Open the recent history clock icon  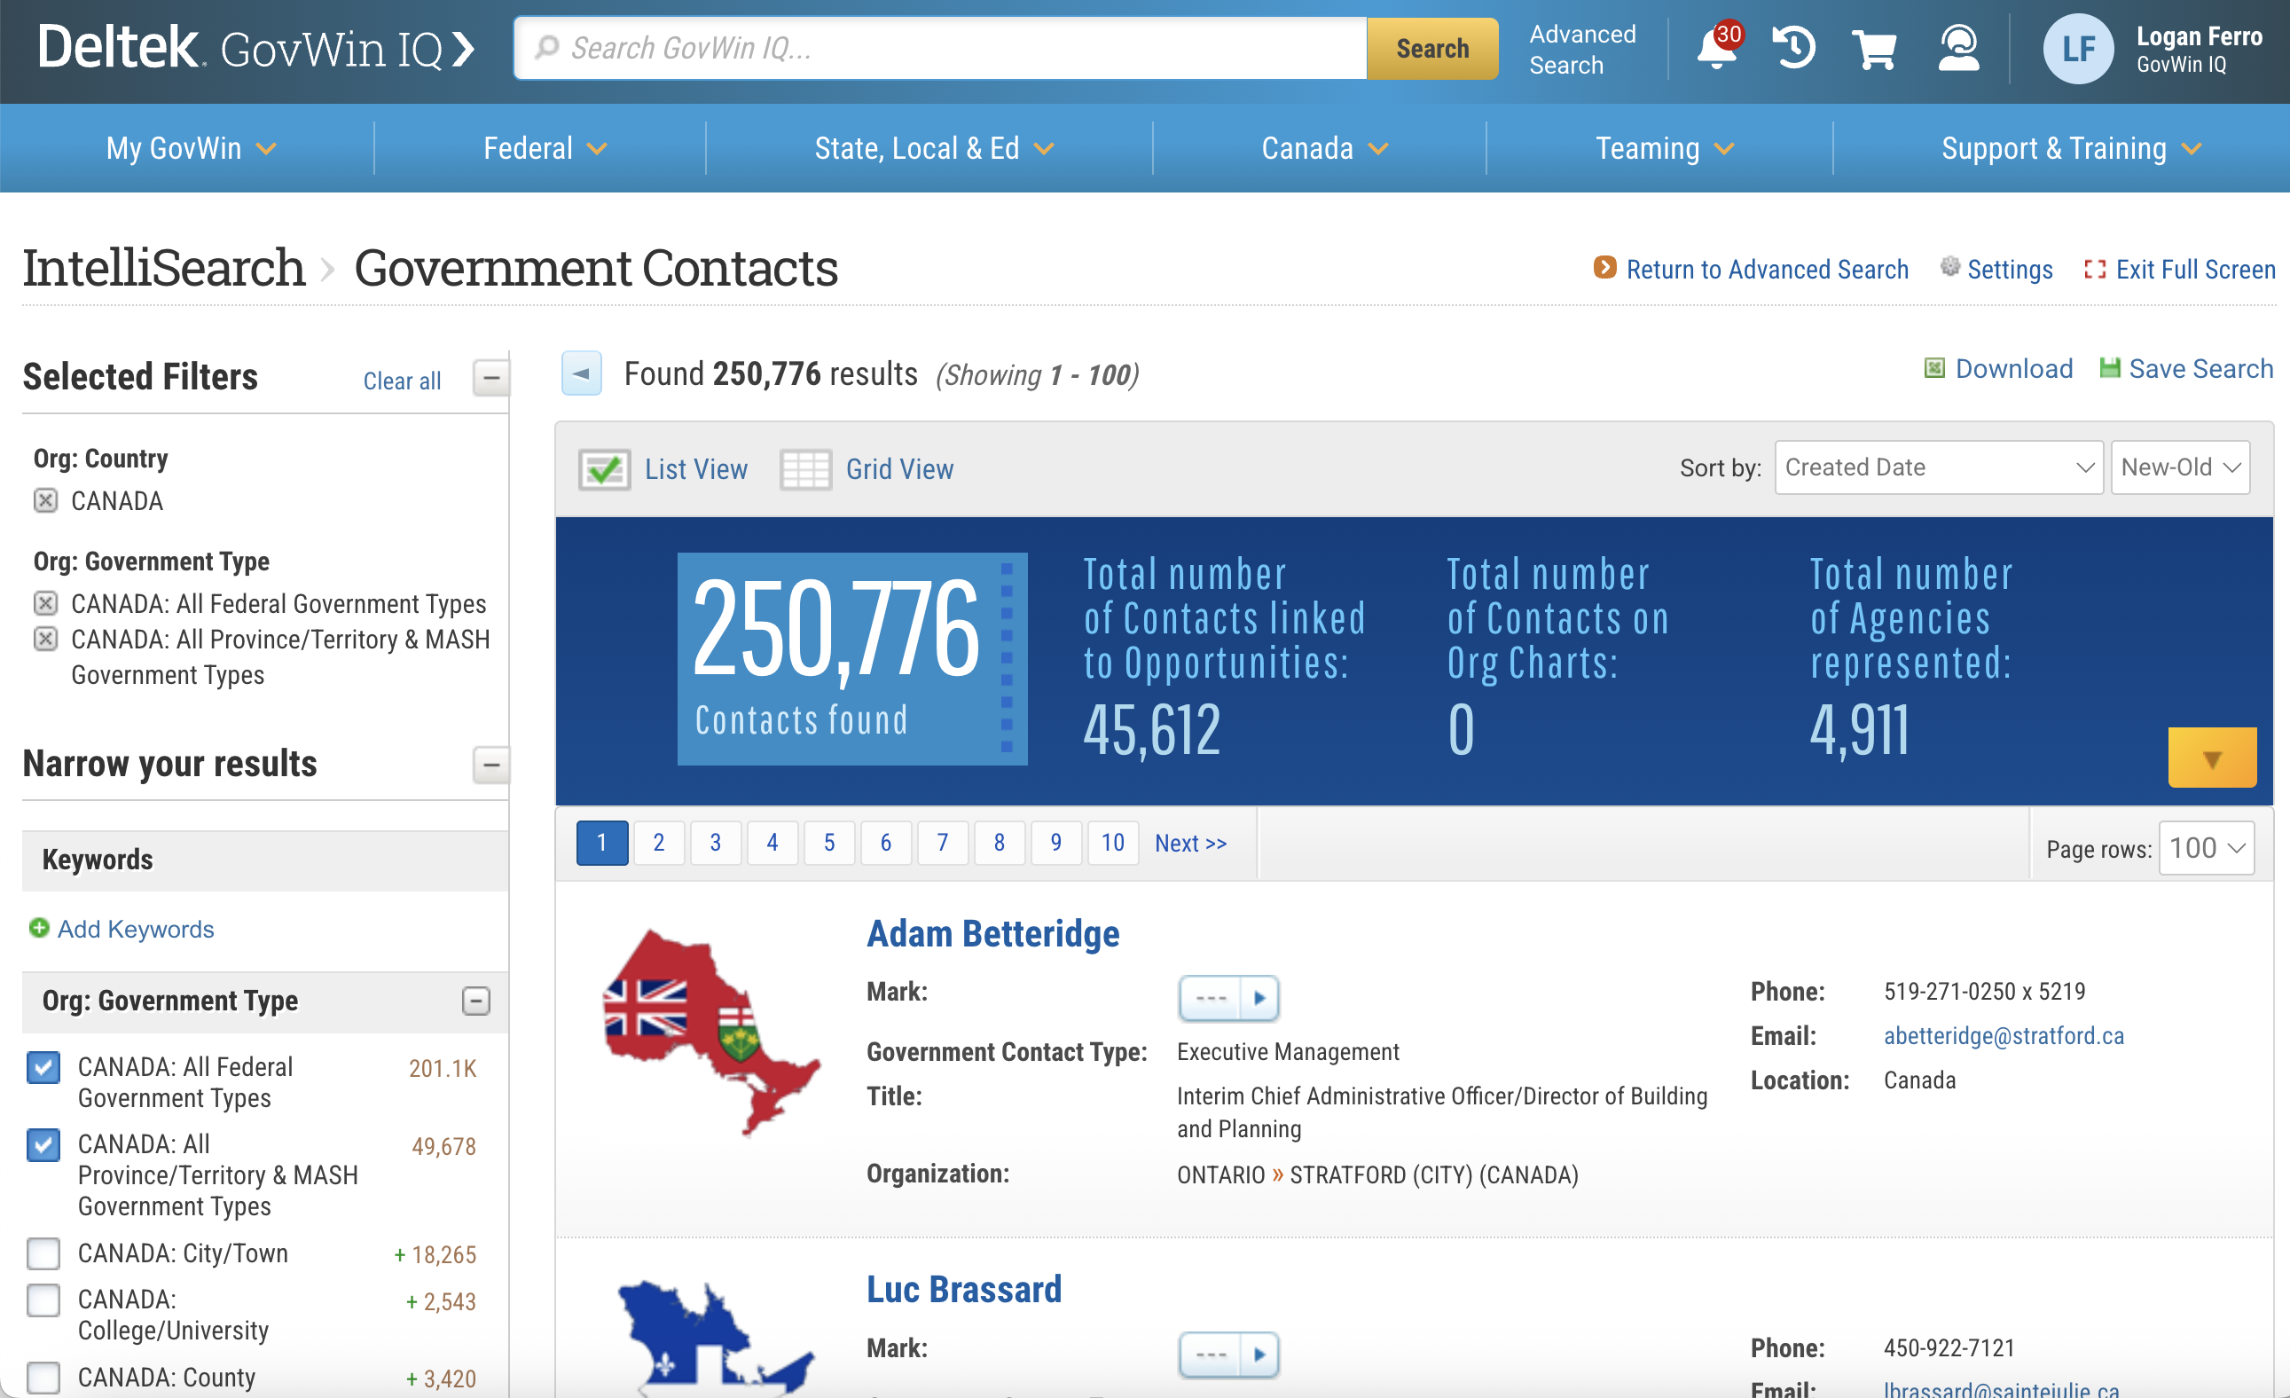click(1793, 47)
